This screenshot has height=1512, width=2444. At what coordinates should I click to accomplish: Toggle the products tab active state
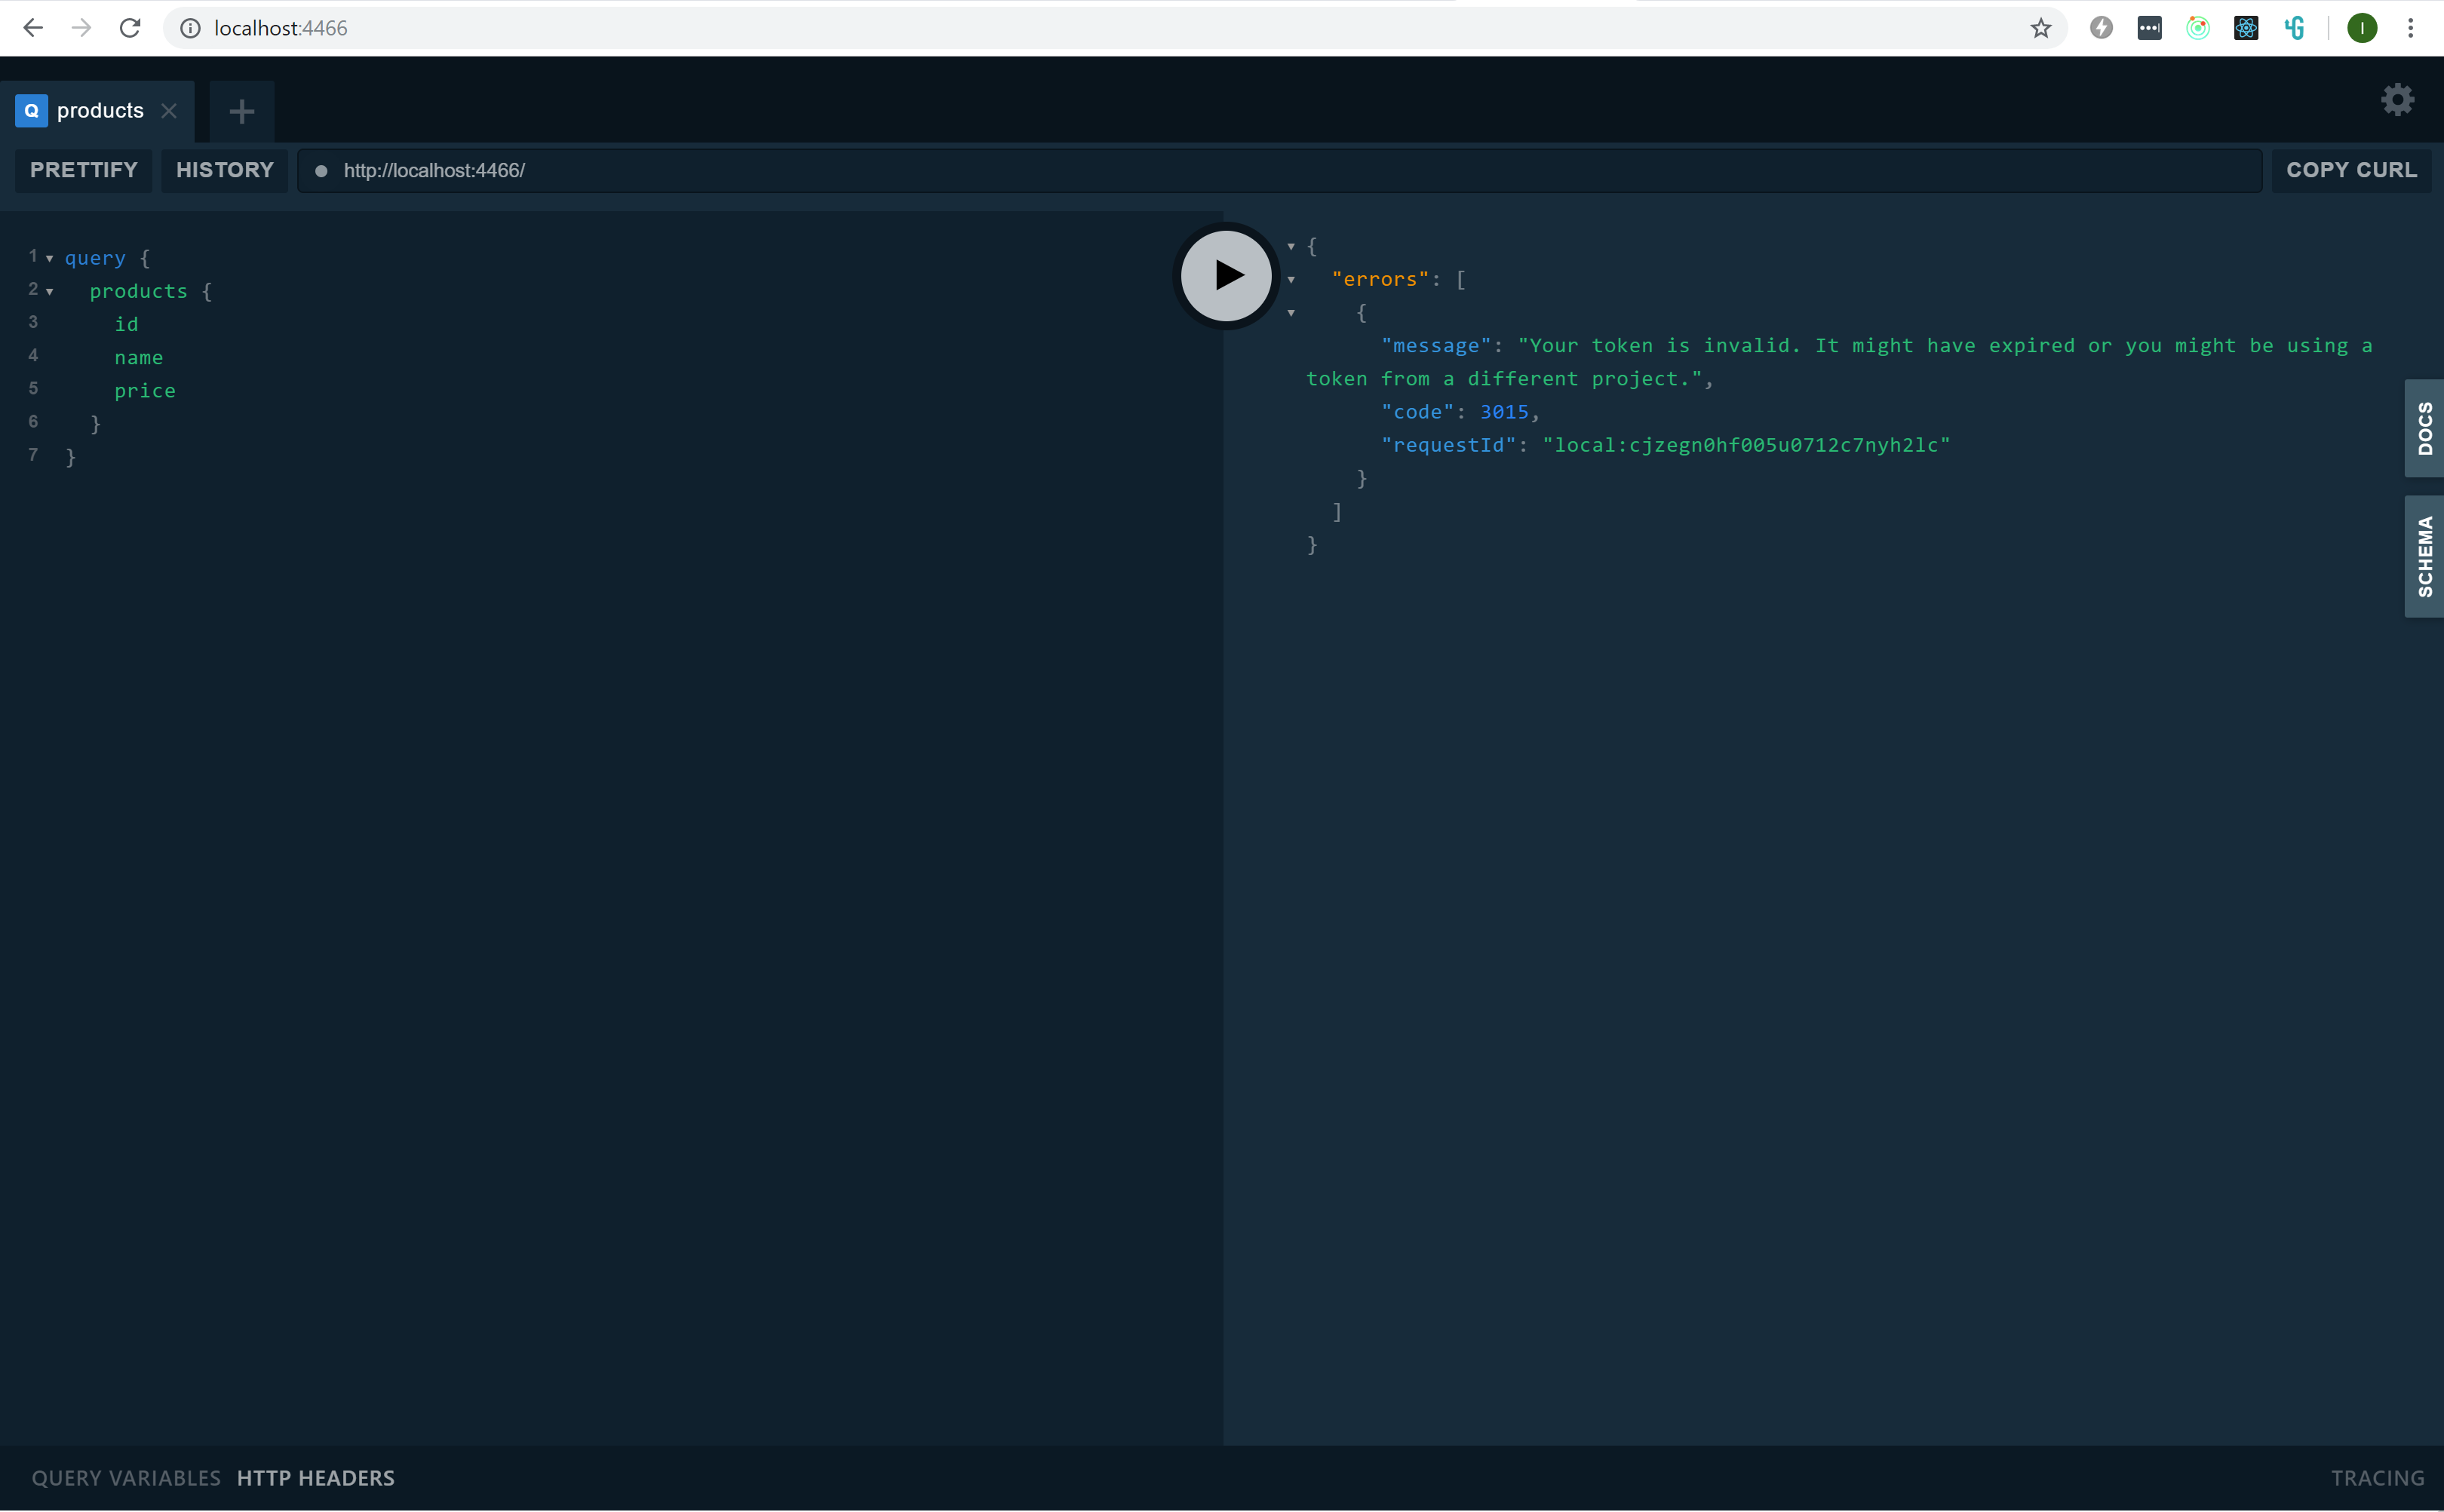coord(98,110)
